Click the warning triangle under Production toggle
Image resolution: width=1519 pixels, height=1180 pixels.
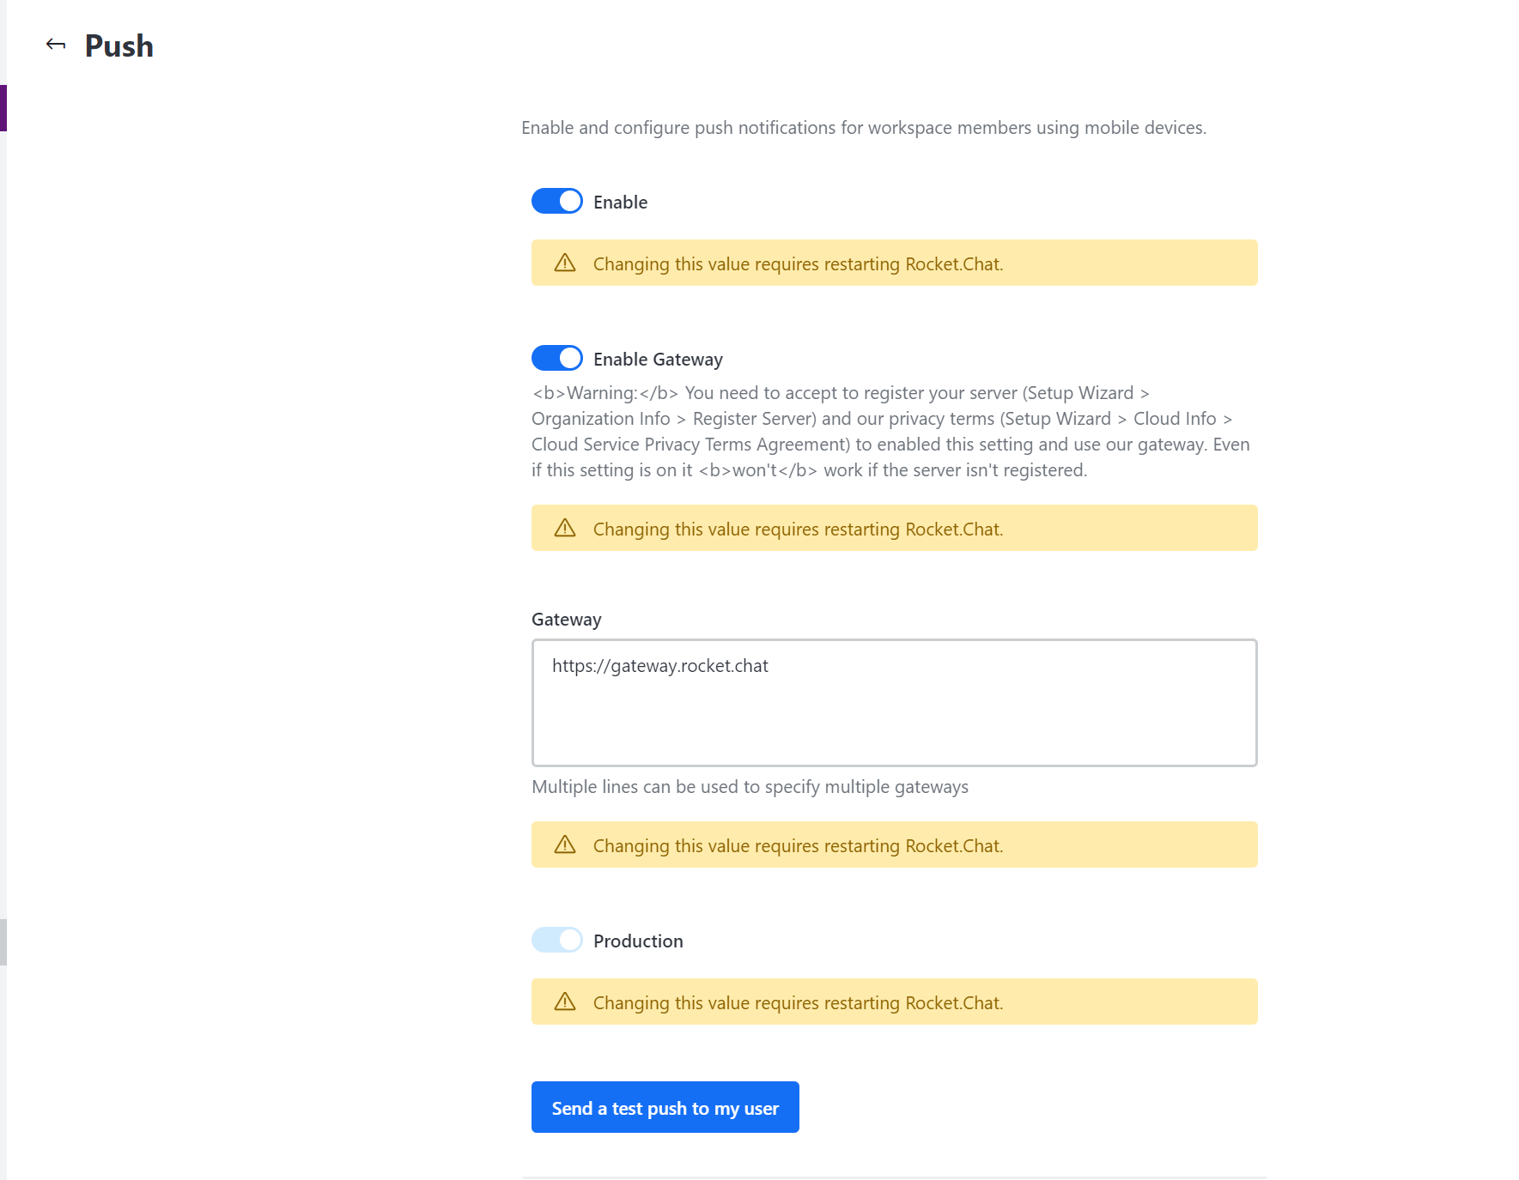564,1002
